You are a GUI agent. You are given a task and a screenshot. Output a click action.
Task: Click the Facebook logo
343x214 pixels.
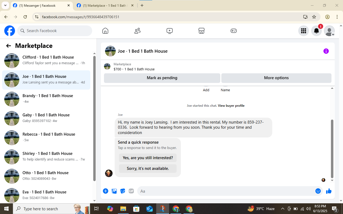[10, 31]
